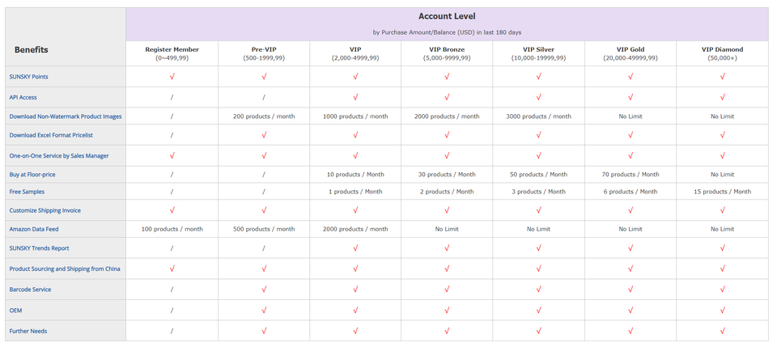
Task: Click the Buy at Floor-price link
Action: pos(32,175)
